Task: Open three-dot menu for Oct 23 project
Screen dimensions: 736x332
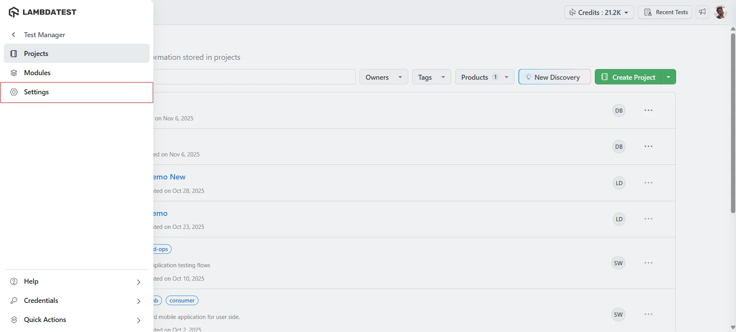Action: [x=649, y=219]
